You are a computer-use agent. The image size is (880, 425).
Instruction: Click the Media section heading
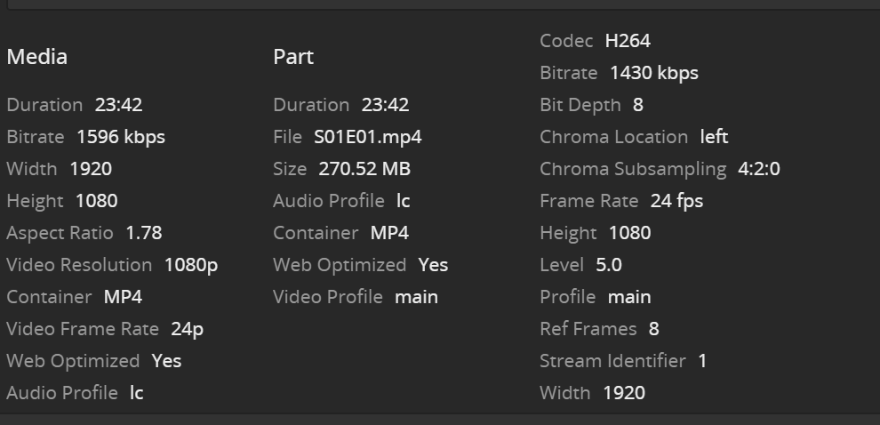[37, 57]
